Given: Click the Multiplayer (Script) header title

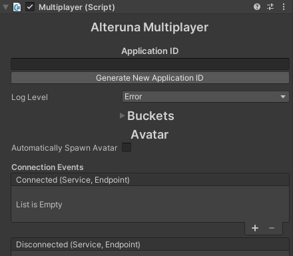Looking at the screenshot, I should 77,7.
